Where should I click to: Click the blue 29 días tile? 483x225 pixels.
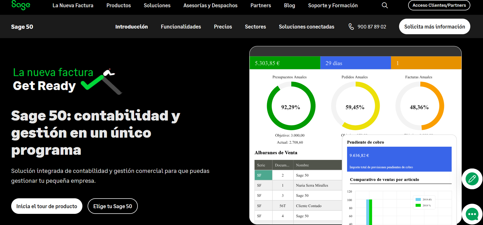click(356, 63)
